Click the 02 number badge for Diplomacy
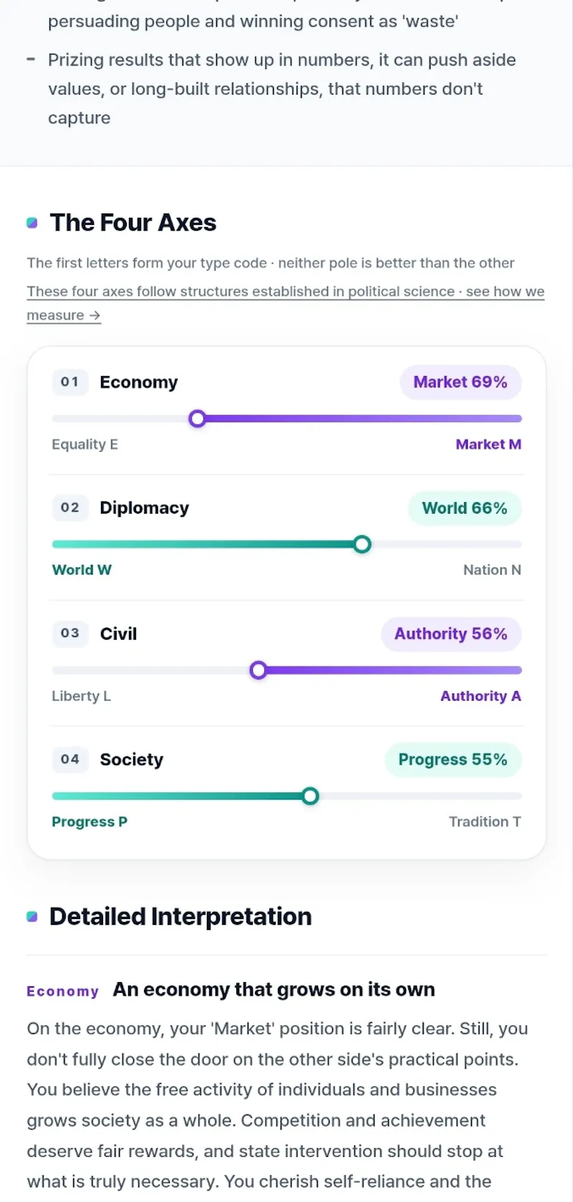Image resolution: width=573 pixels, height=1202 pixels. pos(69,508)
